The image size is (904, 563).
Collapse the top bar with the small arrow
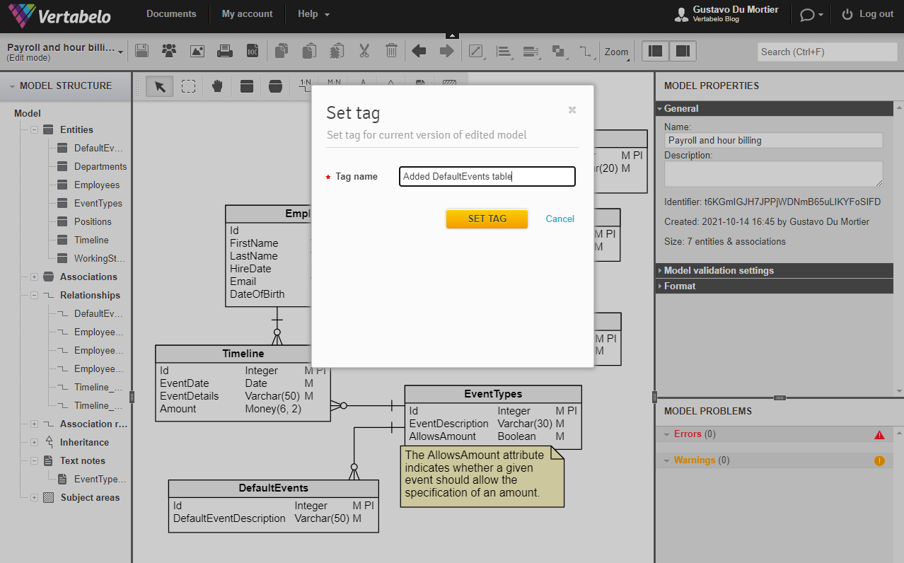[x=453, y=35]
